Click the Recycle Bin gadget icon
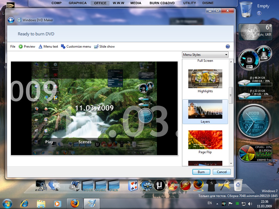 (246, 10)
